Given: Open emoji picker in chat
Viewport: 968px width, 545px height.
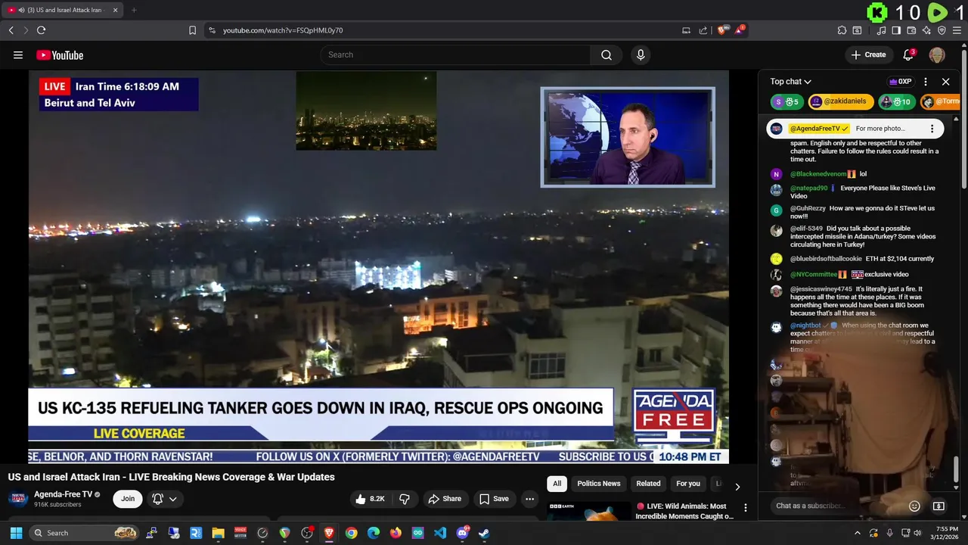Looking at the screenshot, I should [x=914, y=506].
